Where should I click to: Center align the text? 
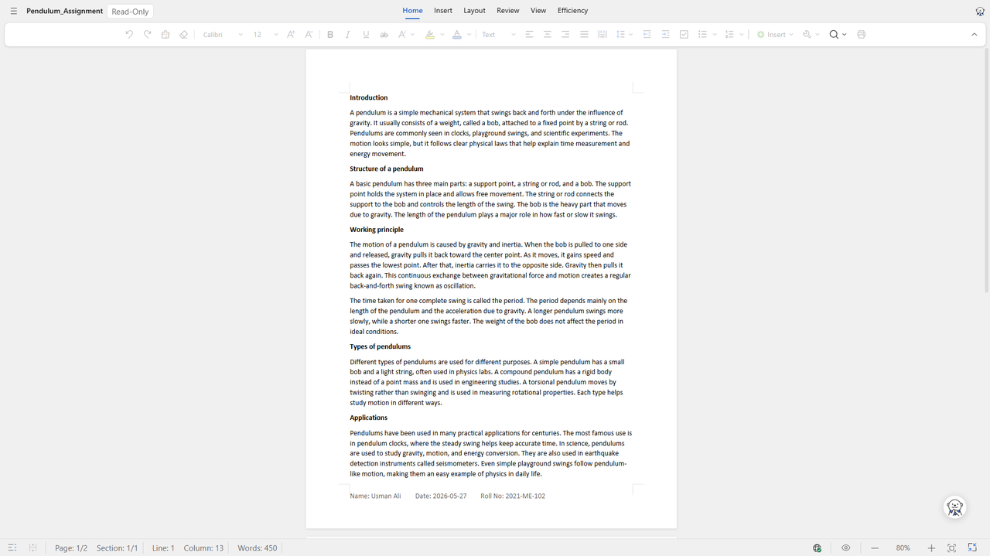(x=548, y=35)
